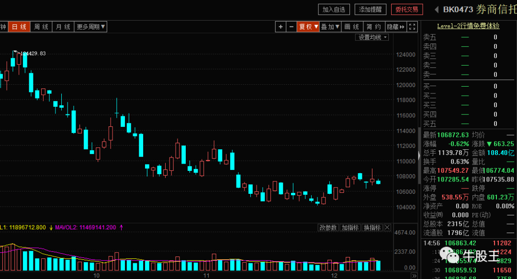Screen dimensions: 517x279
Task: Open 叠加 overlay dropdown
Action: (x=330, y=27)
